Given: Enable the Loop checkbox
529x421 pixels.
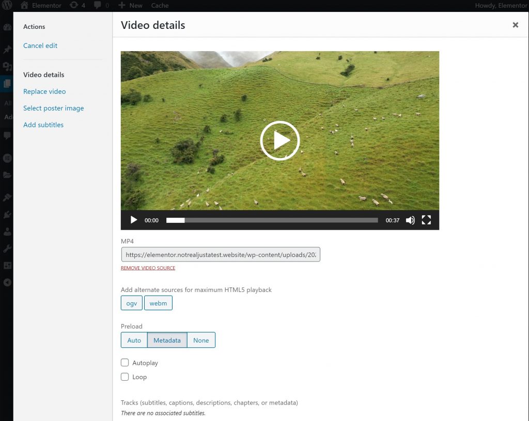Looking at the screenshot, I should [x=125, y=377].
